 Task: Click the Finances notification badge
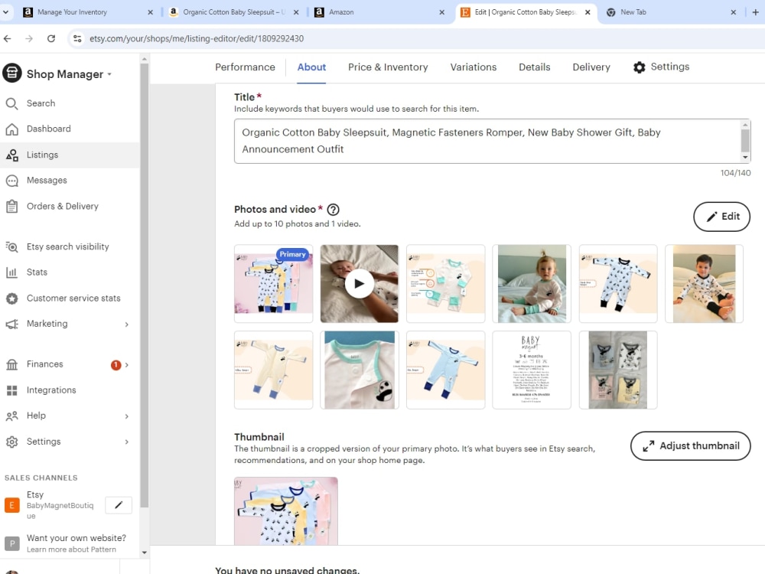tap(116, 364)
